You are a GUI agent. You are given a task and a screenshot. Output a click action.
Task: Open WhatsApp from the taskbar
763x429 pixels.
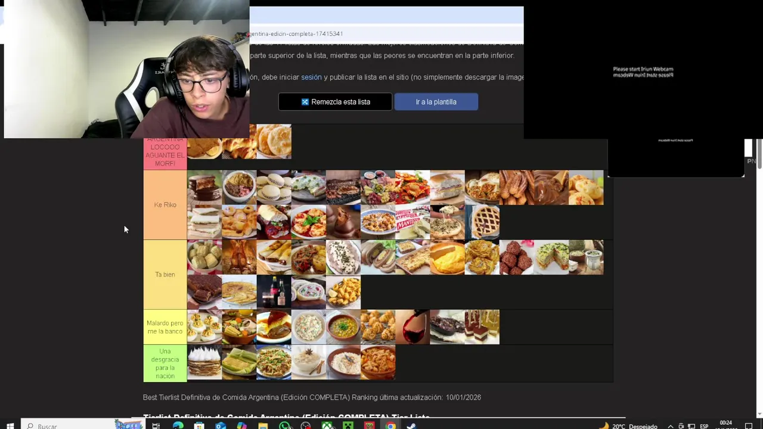(284, 426)
